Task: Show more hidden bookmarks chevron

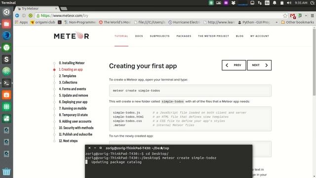Action: (x=276, y=22)
